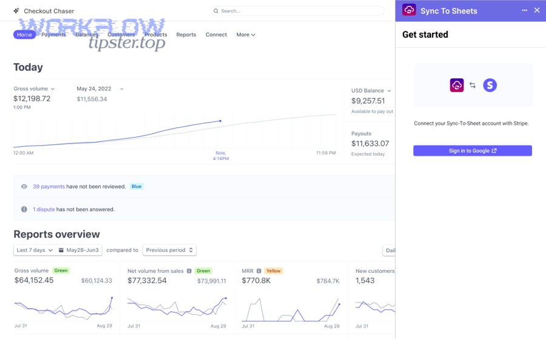
Task: Open the More navigation menu
Action: pyautogui.click(x=246, y=35)
